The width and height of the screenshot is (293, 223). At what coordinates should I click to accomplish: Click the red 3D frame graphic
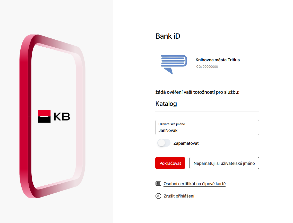click(25, 116)
